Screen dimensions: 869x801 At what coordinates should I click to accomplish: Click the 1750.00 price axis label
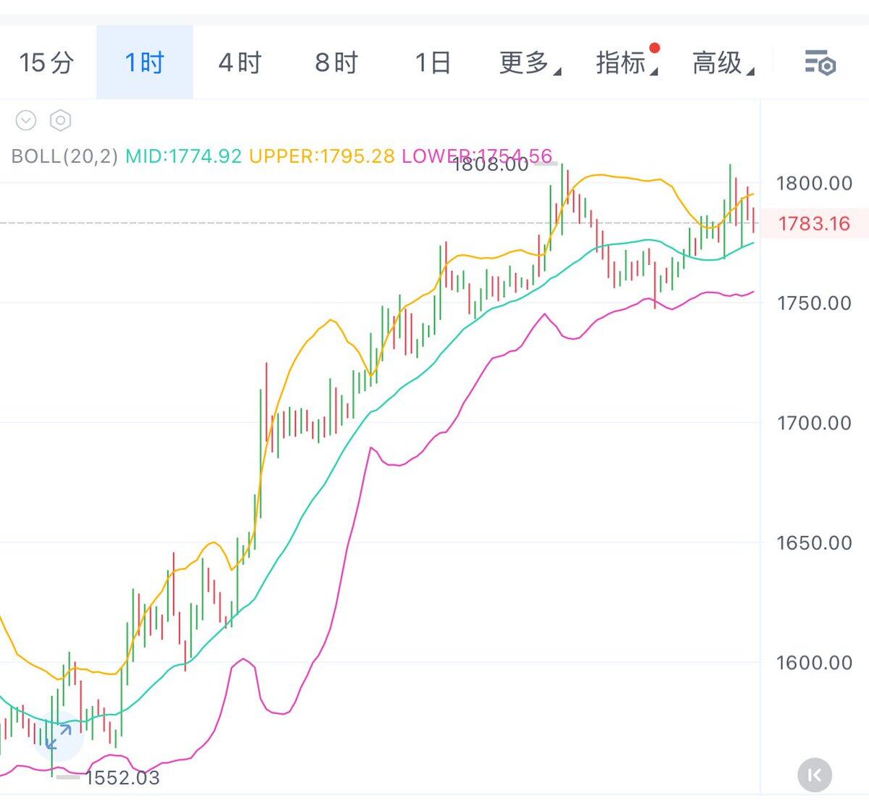coord(814,303)
